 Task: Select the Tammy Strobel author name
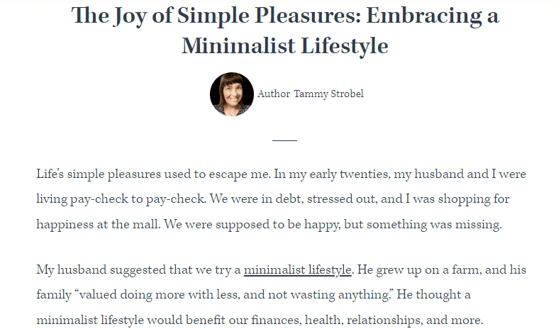point(329,94)
